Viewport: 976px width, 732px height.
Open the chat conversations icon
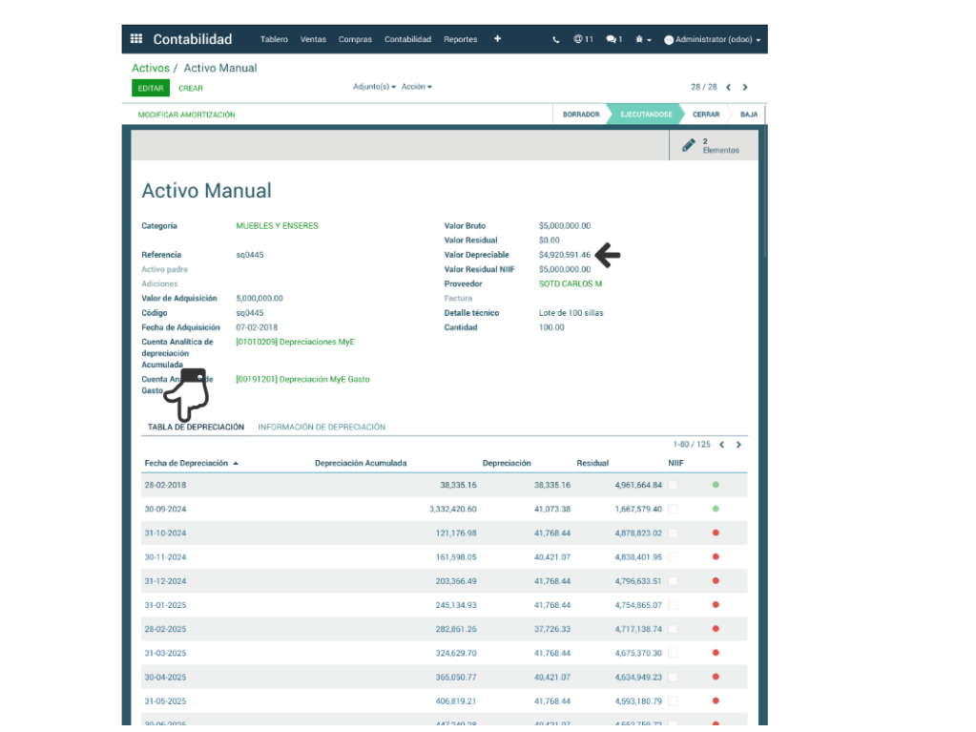613,40
